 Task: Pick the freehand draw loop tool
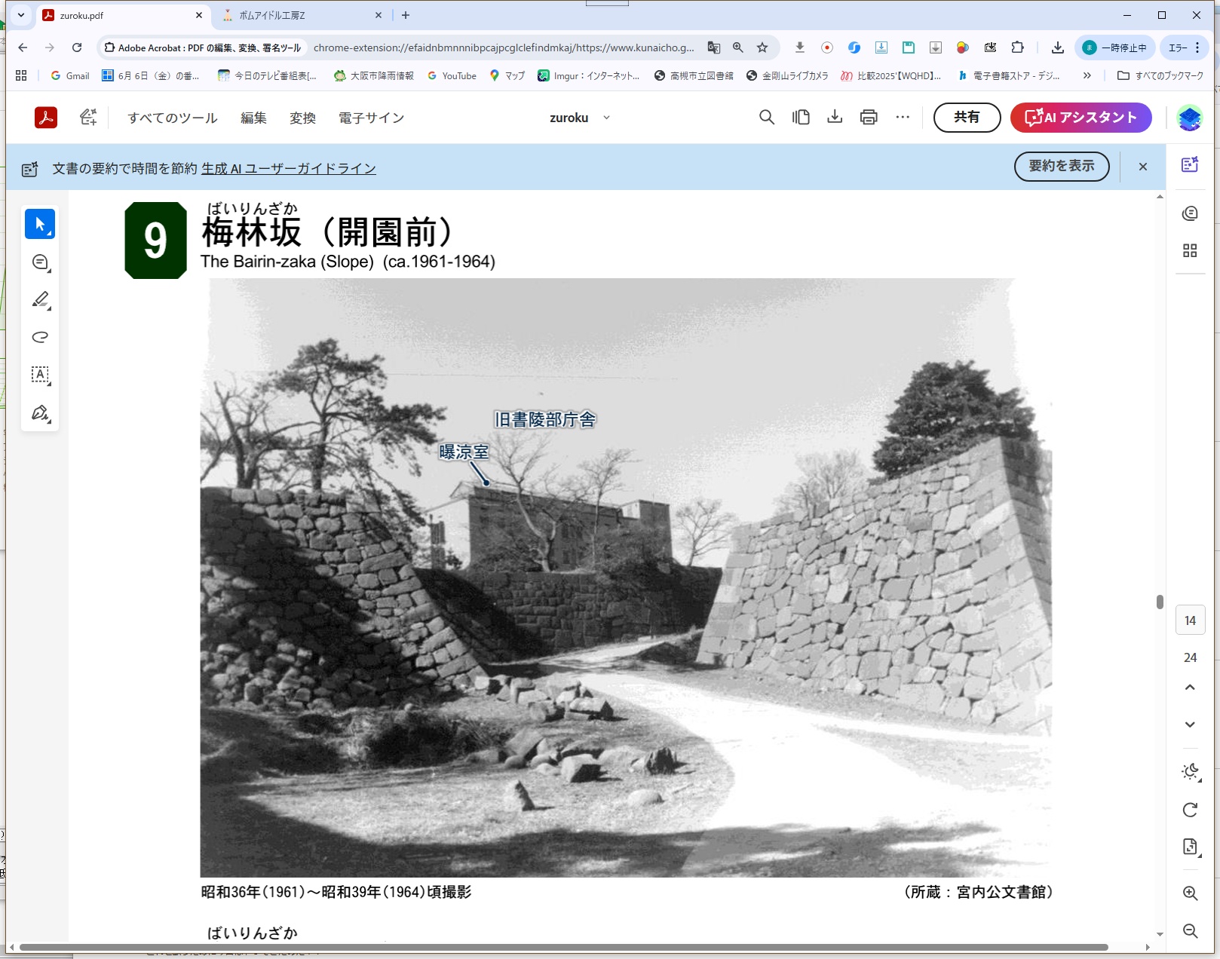[x=40, y=337]
